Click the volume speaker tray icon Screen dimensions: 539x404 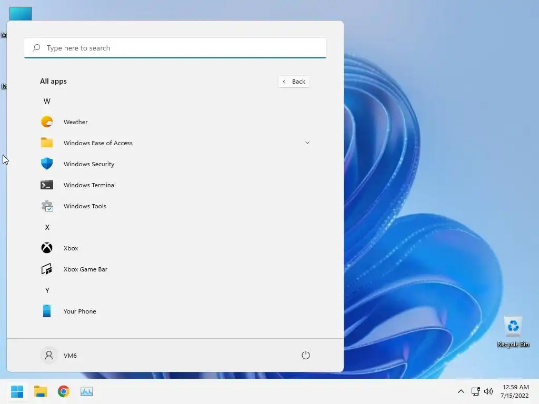(x=488, y=391)
